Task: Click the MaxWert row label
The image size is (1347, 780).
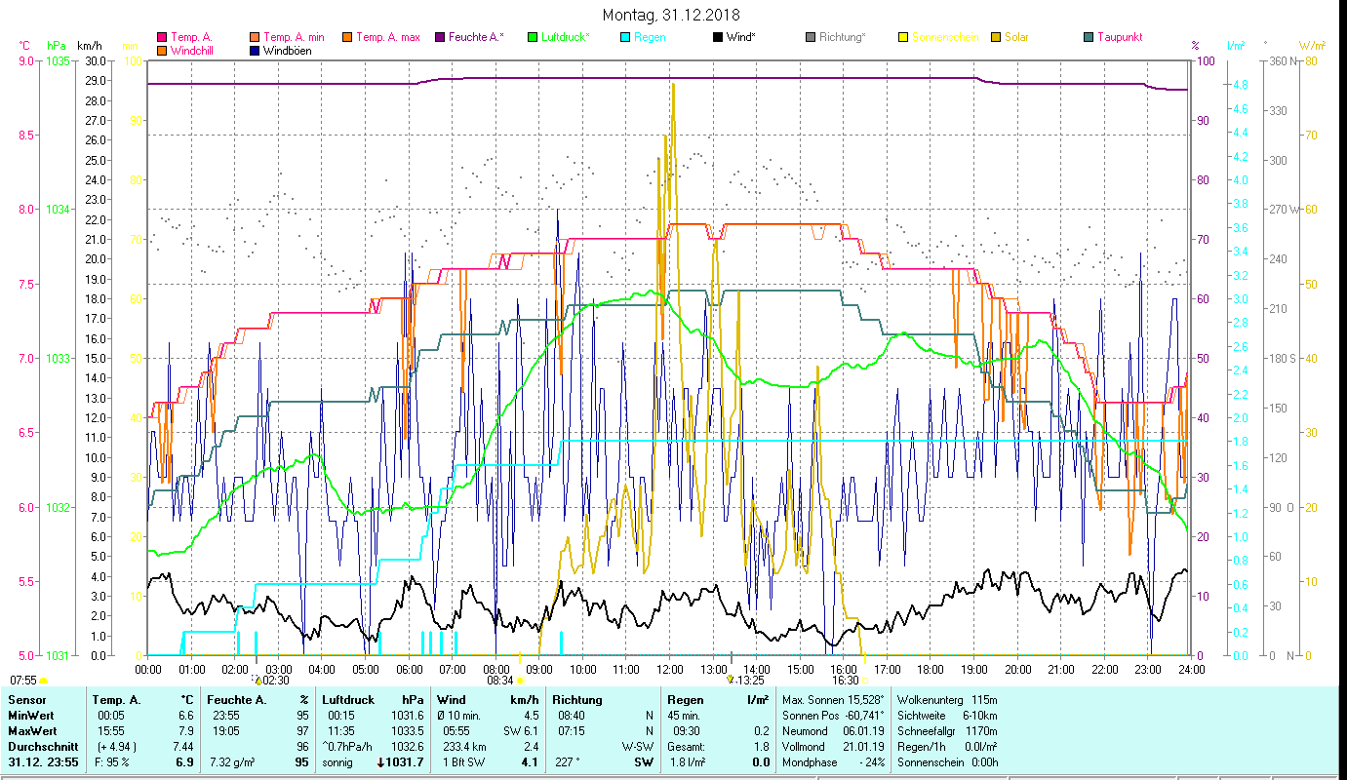Action: (31, 730)
